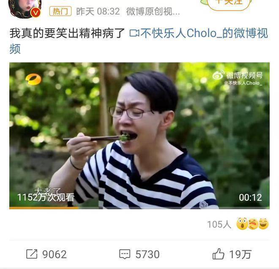279x269 pixels.
Task: Tap the video camera icon before link
Action: pos(134,33)
